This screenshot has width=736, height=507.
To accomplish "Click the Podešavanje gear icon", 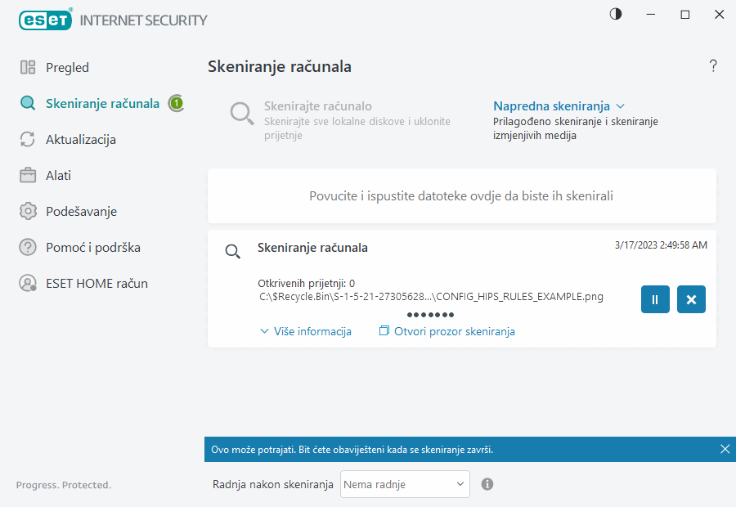I will tap(27, 211).
